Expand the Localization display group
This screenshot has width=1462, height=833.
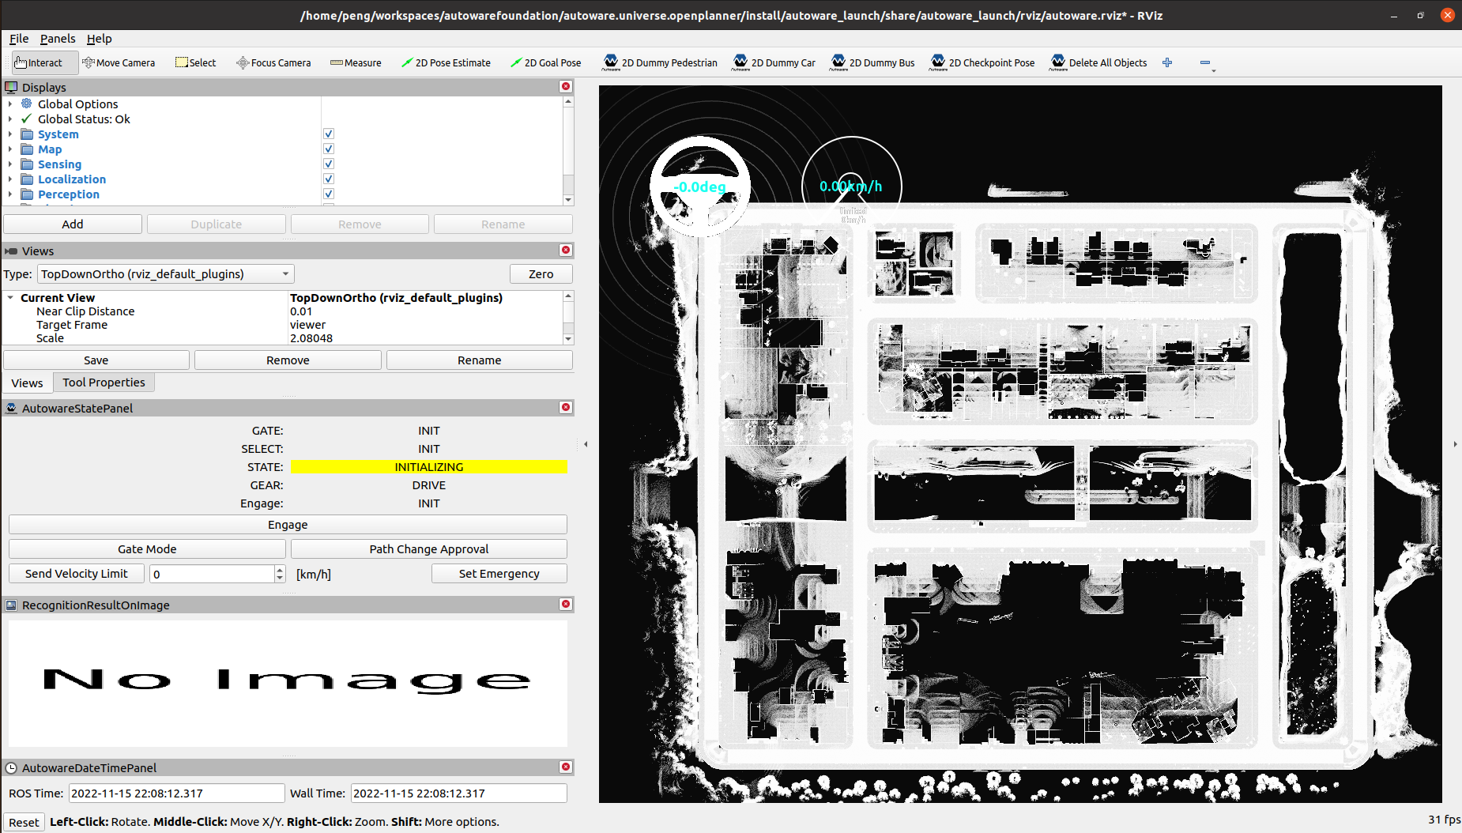tap(9, 179)
